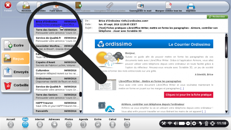
Task: Click the lifebuoy help icon
Action: pyautogui.click(x=213, y=123)
